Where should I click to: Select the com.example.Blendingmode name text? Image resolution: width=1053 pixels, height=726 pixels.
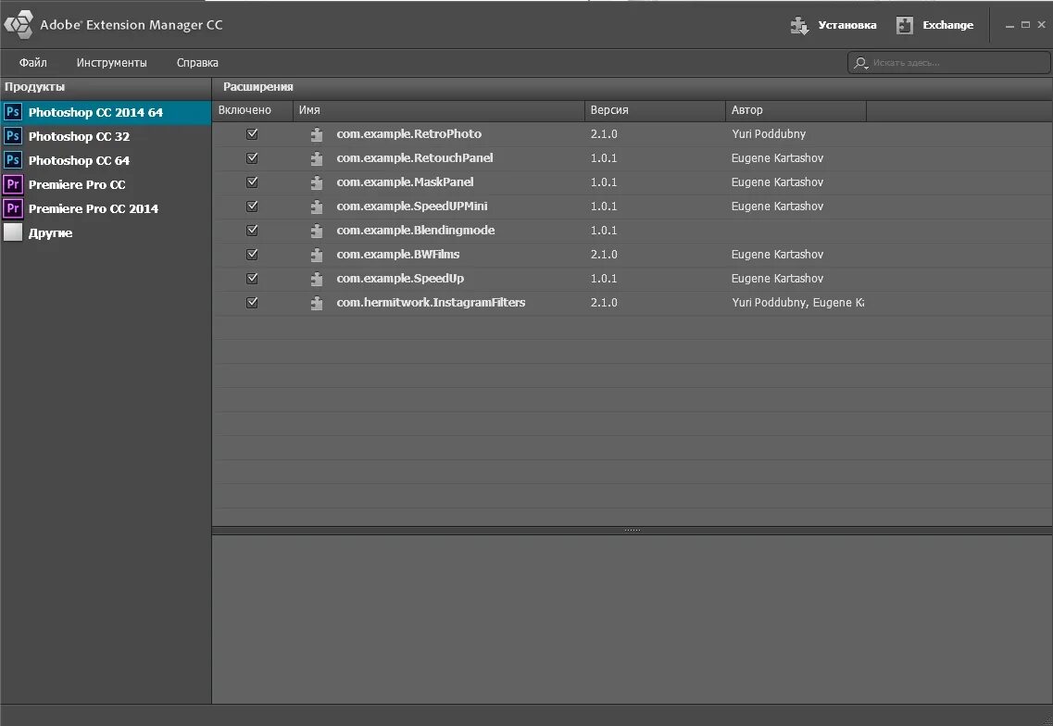416,231
